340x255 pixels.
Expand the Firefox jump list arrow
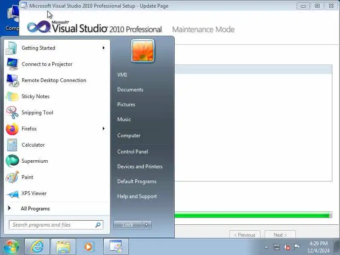point(104,129)
